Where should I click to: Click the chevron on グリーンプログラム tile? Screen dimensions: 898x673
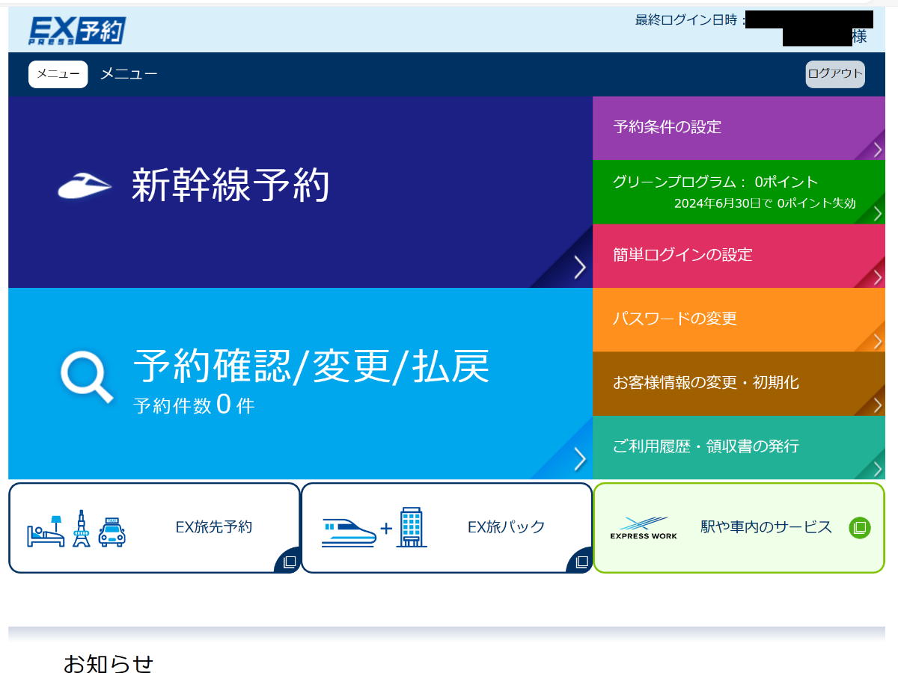pyautogui.click(x=878, y=214)
